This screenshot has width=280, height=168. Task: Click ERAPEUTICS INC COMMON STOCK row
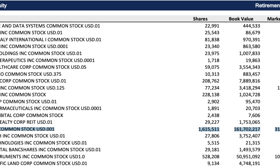point(47,60)
